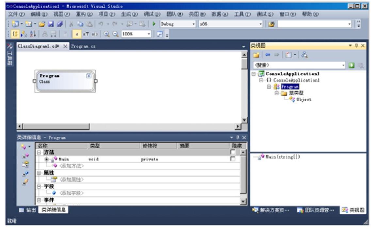The image size is (376, 229).
Task: Click the Class View Settings icon
Action: (x=289, y=55)
